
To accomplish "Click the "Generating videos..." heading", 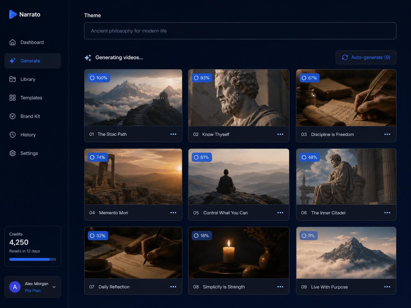I will pos(119,57).
